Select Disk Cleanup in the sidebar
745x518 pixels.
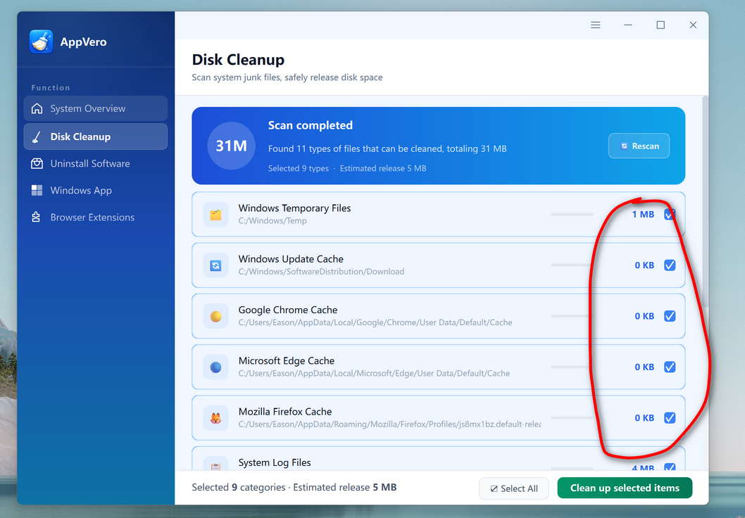click(x=96, y=137)
